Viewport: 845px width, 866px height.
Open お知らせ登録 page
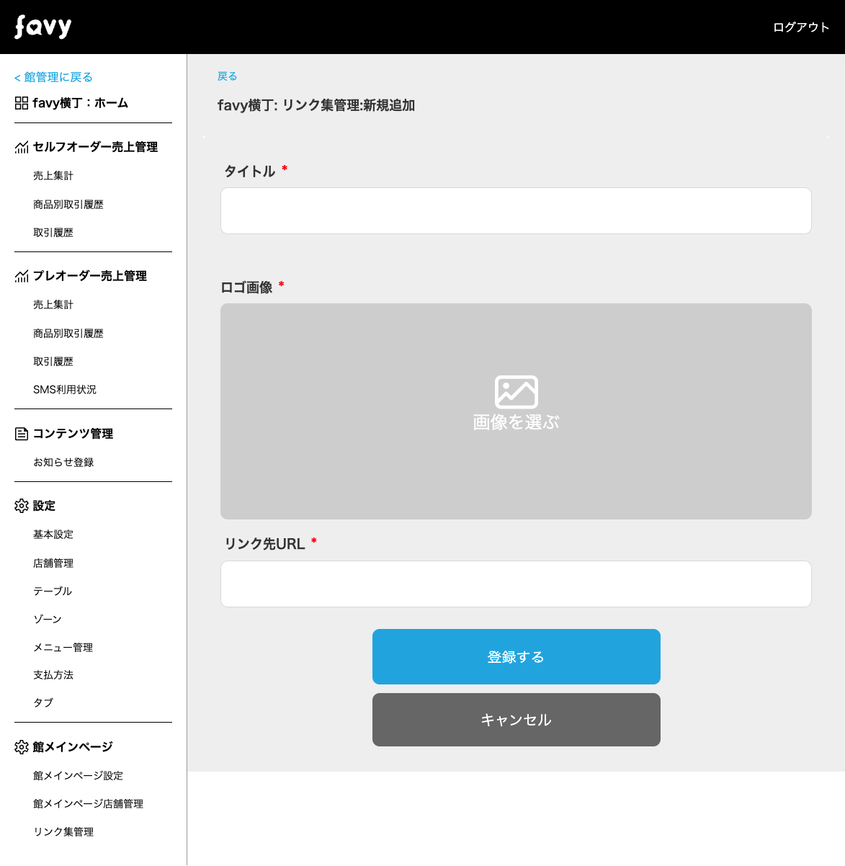(63, 463)
